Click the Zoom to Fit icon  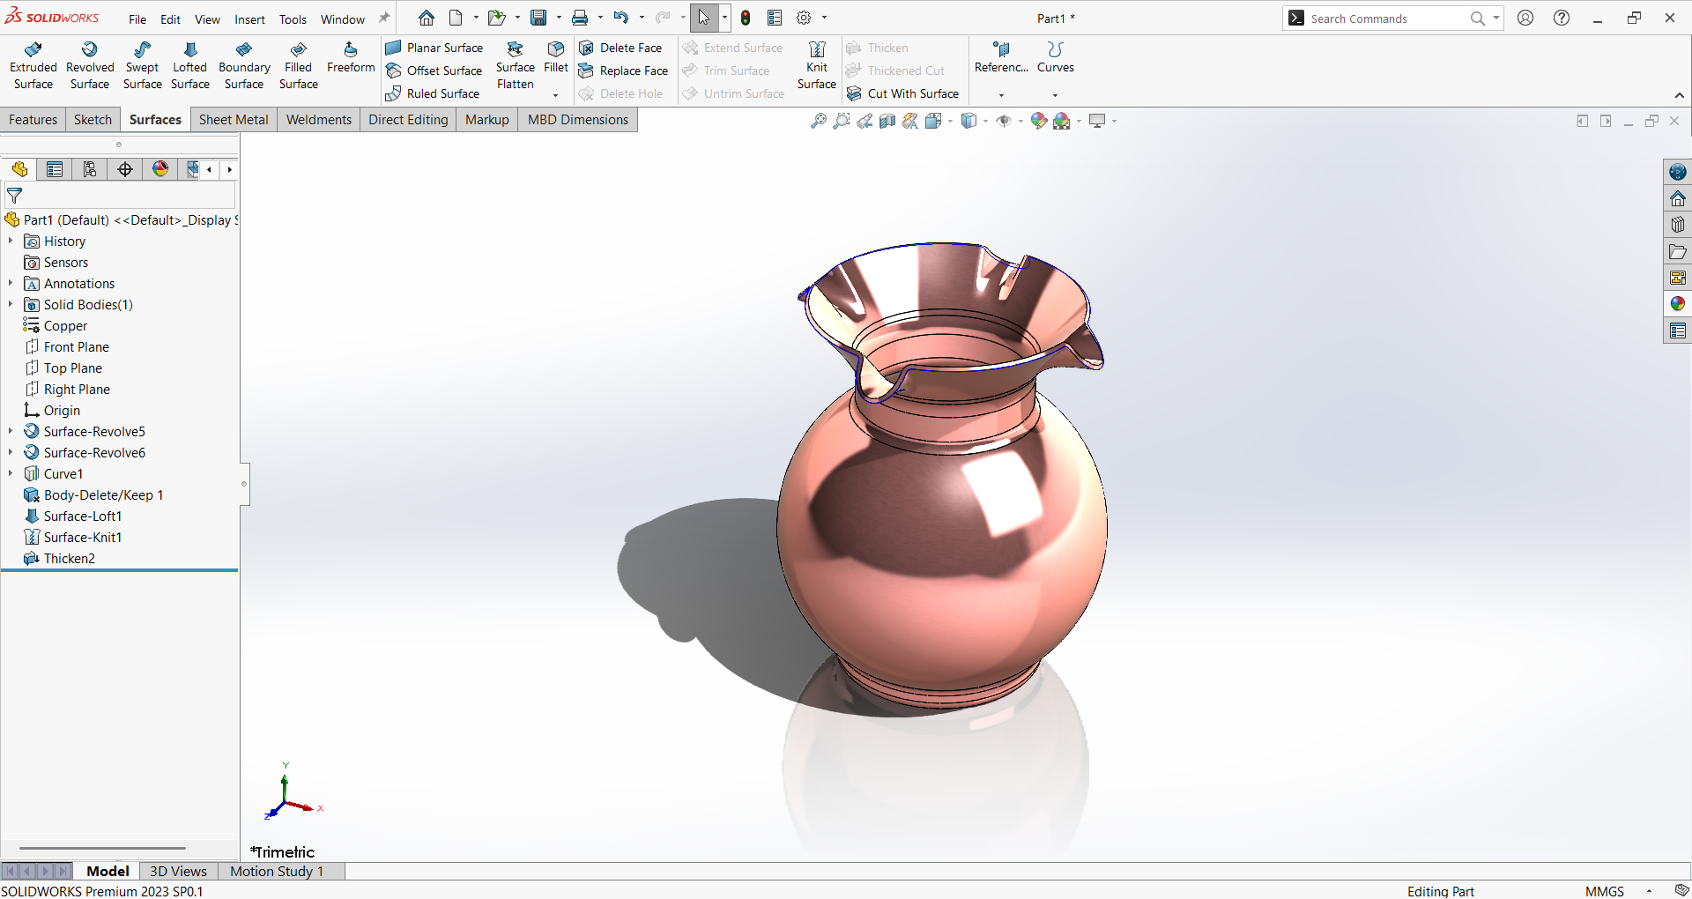pyautogui.click(x=818, y=121)
